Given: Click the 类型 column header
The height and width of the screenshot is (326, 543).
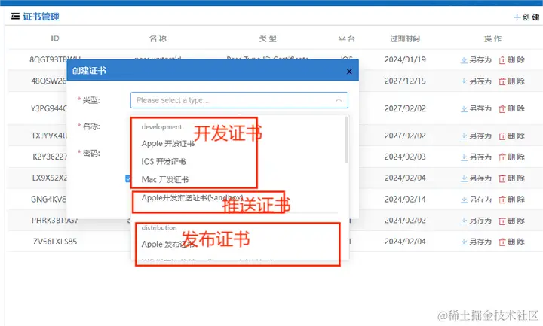Looking at the screenshot, I should point(268,38).
